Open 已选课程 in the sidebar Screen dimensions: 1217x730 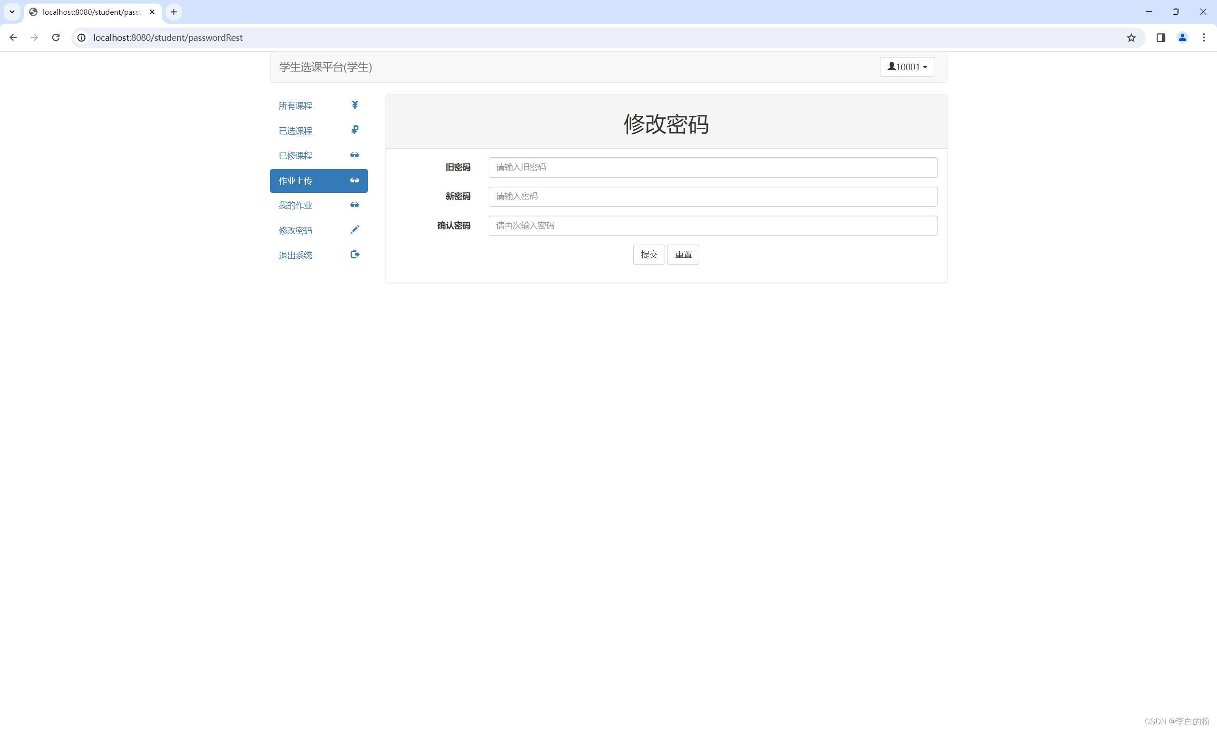pos(319,130)
